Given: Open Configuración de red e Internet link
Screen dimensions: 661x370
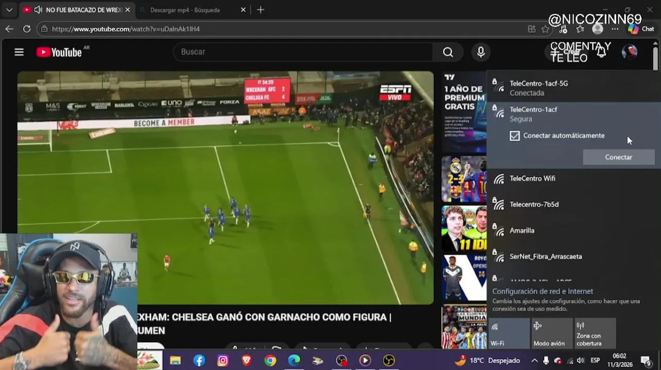Looking at the screenshot, I should pos(543,291).
